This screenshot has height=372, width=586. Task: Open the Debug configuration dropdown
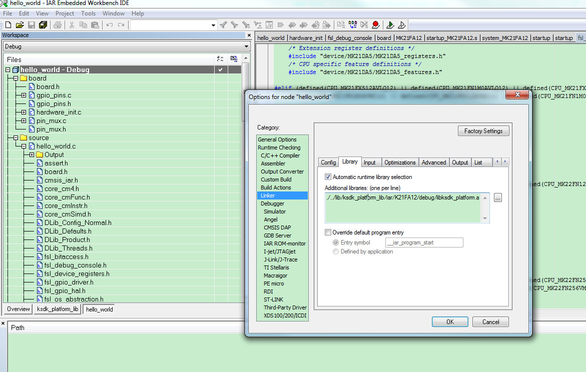click(246, 46)
